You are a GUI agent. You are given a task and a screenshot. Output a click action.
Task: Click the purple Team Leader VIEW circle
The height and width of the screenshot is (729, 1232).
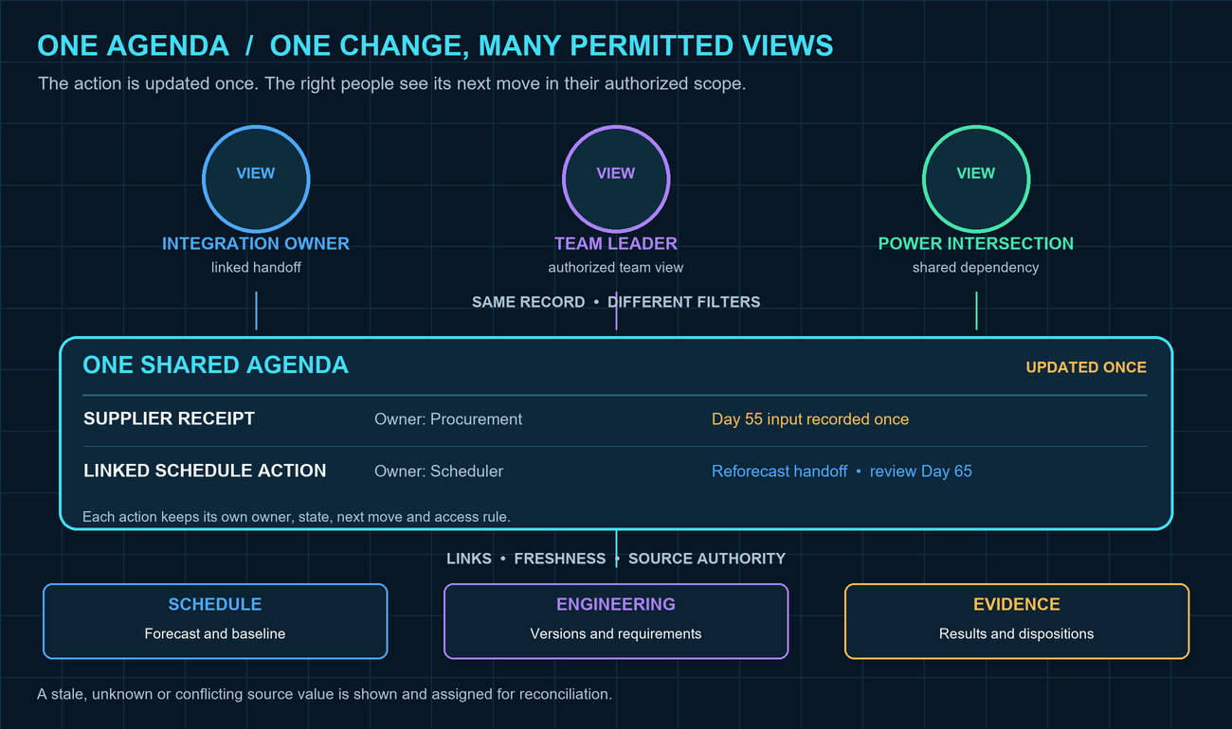point(616,179)
